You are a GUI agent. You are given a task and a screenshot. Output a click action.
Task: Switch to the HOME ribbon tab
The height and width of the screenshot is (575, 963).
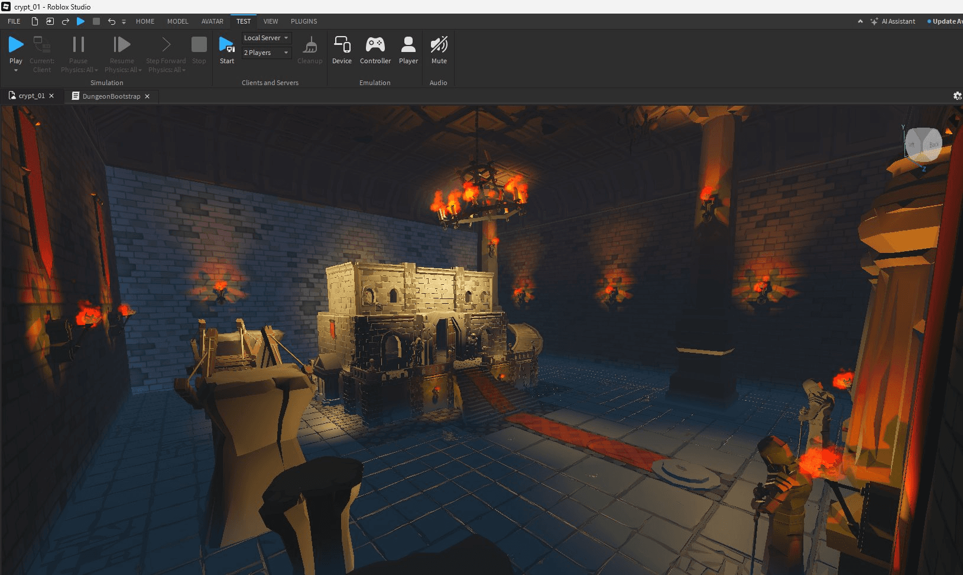pos(145,21)
